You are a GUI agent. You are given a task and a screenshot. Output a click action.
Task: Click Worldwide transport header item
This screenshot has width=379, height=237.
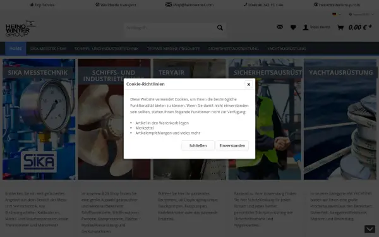pyautogui.click(x=116, y=5)
